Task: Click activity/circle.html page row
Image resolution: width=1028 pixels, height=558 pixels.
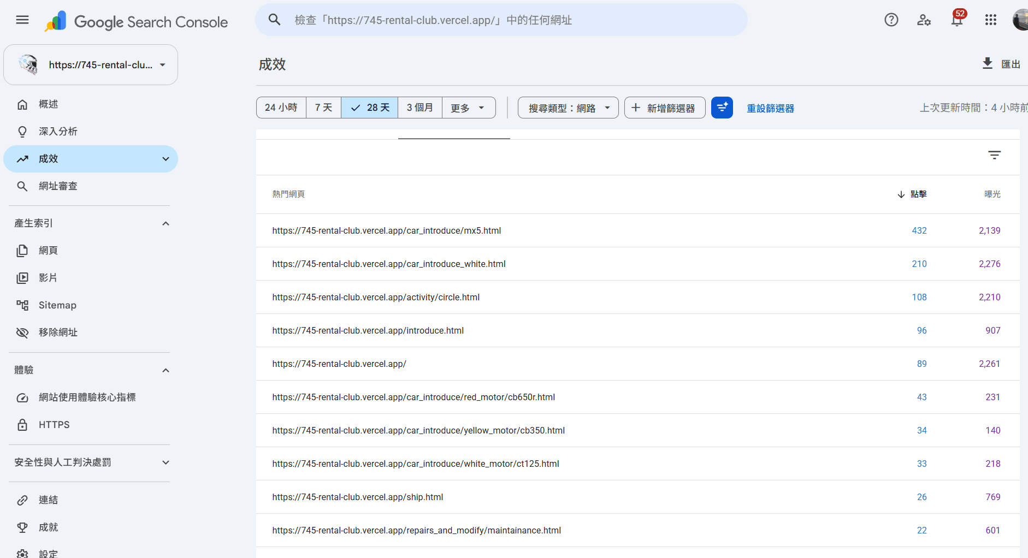Action: click(x=637, y=297)
